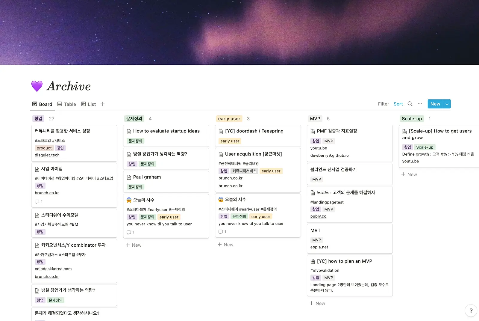Switch to the Table view tab

click(x=67, y=104)
